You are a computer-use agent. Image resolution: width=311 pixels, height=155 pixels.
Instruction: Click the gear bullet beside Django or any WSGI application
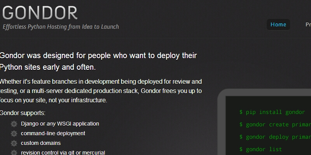tap(14, 124)
